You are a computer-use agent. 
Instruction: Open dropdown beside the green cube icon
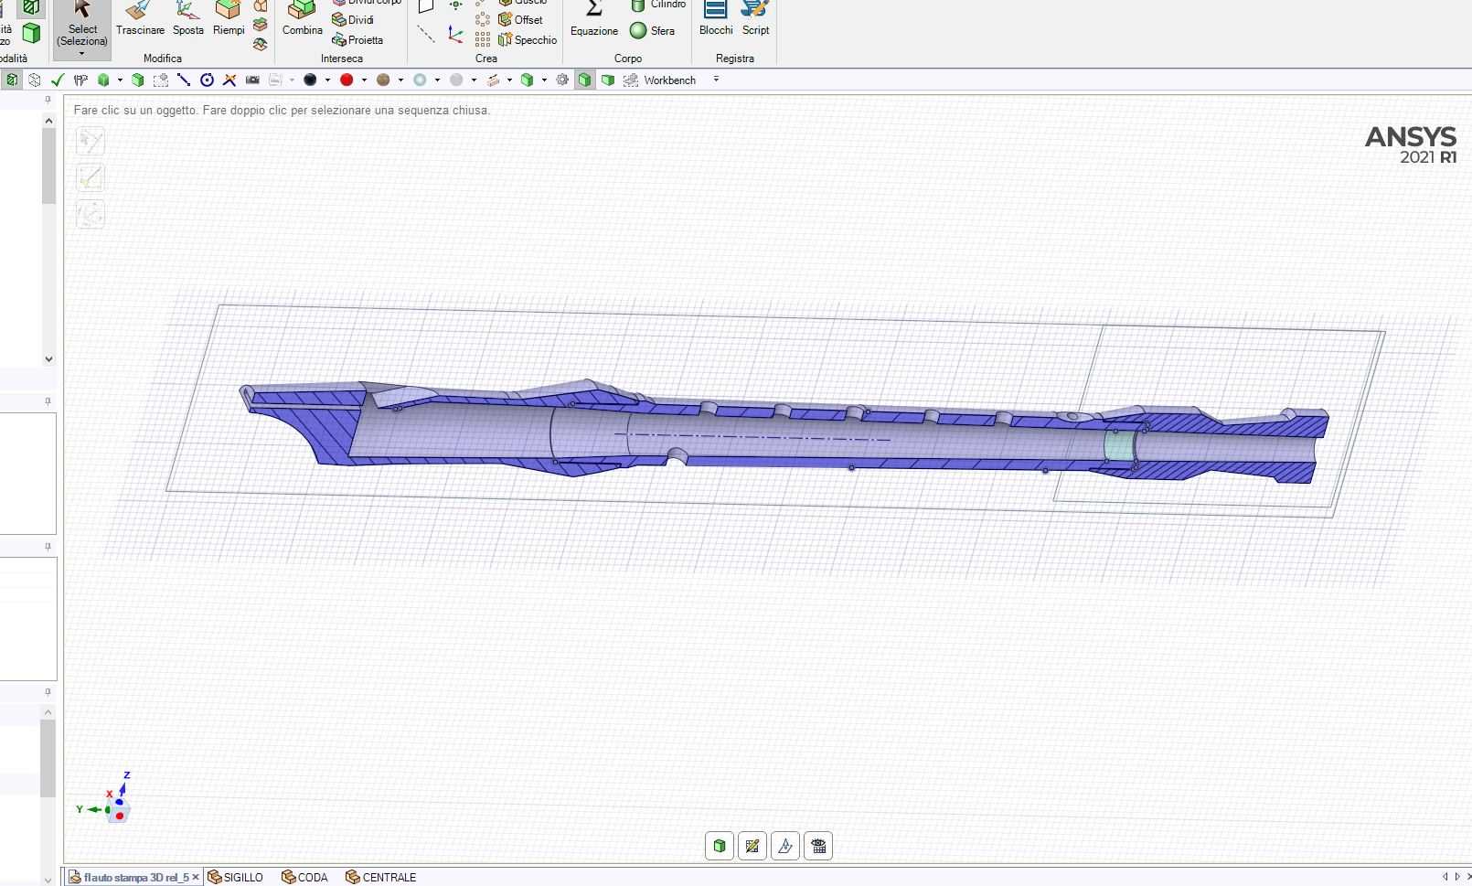point(544,80)
